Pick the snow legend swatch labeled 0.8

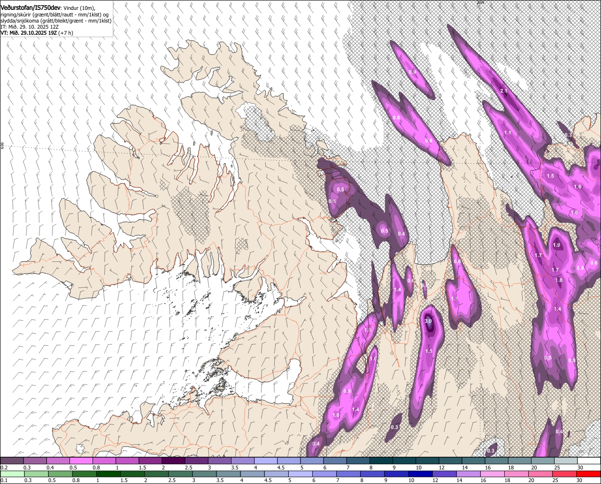pos(104,461)
